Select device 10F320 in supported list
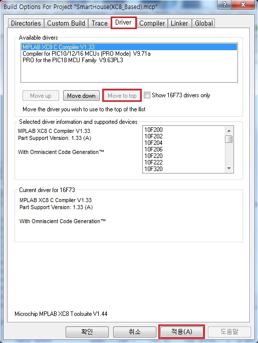The height and width of the screenshot is (343, 258). coord(183,169)
